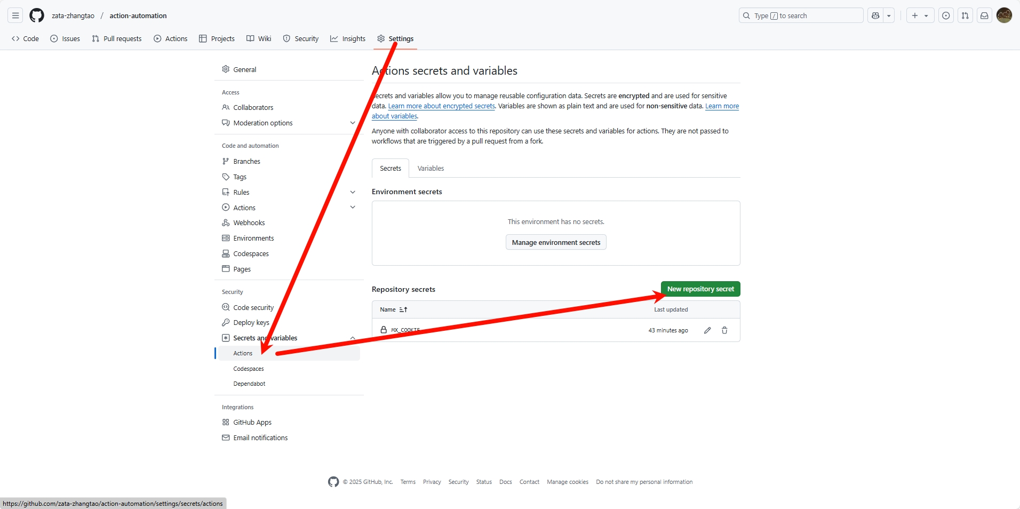Screen dimensions: 1020x509
Task: Follow Learn more about encrypted secrets link
Action: [441, 106]
